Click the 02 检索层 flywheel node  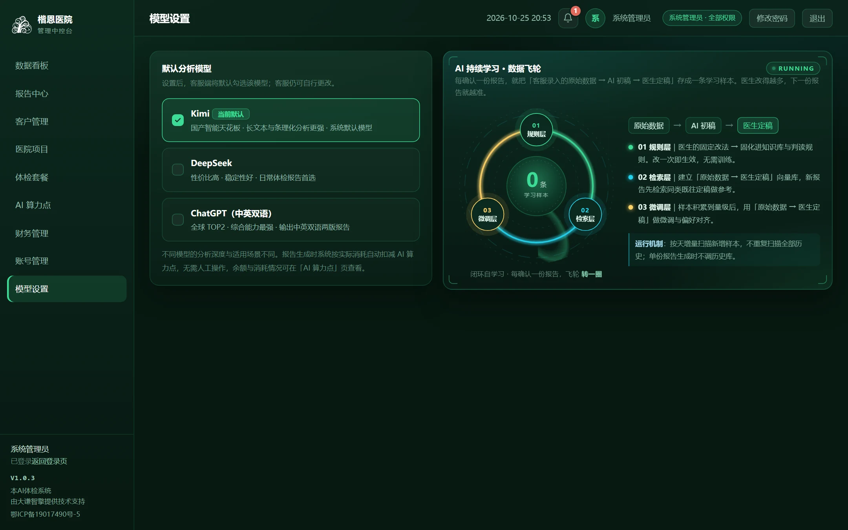585,214
